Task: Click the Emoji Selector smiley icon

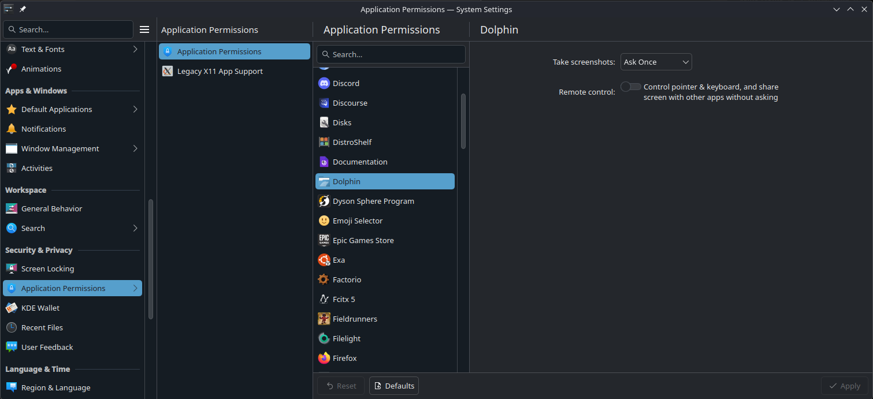Action: [324, 221]
